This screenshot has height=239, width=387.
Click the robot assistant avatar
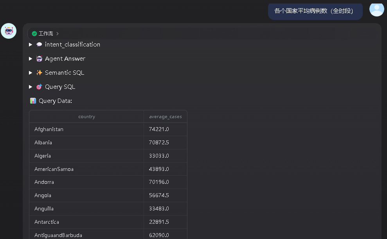9,31
